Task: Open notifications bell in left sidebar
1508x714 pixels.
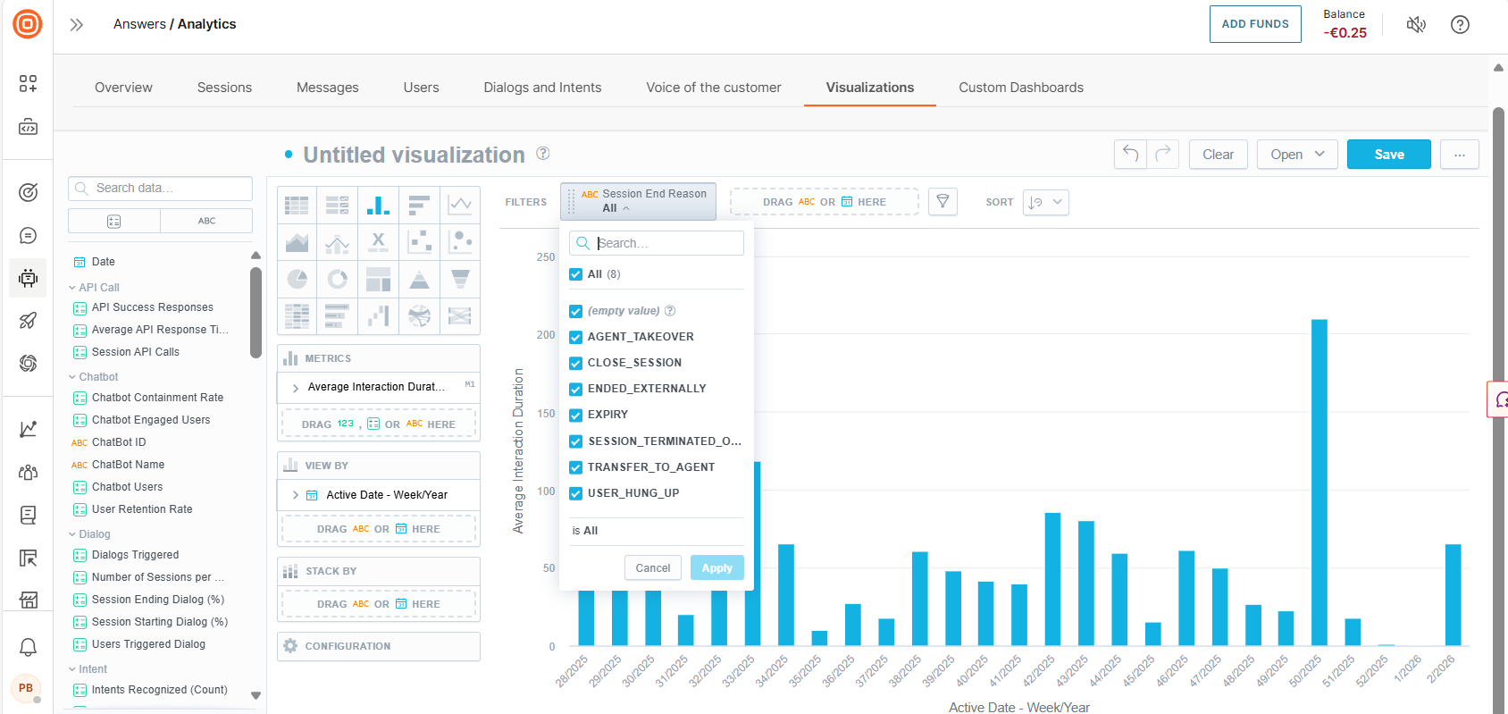Action: click(28, 647)
